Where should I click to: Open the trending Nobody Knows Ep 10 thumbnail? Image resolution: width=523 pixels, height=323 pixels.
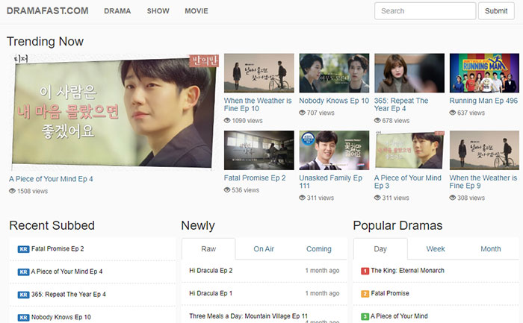pyautogui.click(x=334, y=73)
